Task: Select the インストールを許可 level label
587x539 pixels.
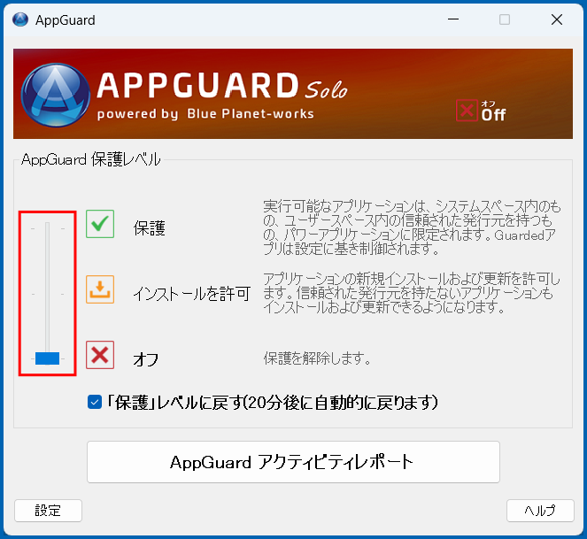Action: pyautogui.click(x=191, y=293)
